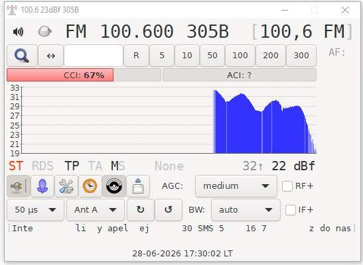
Task: Click the always-on-top window icon
Action: click(138, 186)
